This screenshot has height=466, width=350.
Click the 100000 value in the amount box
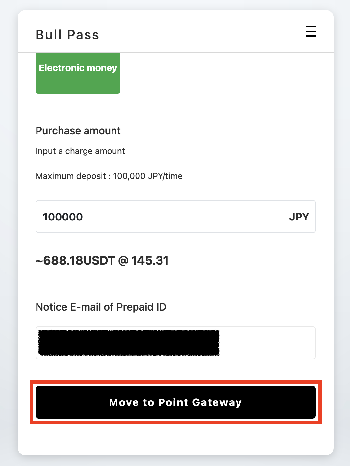(x=63, y=217)
